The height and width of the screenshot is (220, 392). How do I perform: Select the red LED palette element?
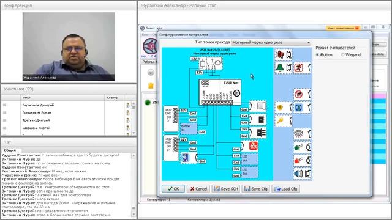302,160
